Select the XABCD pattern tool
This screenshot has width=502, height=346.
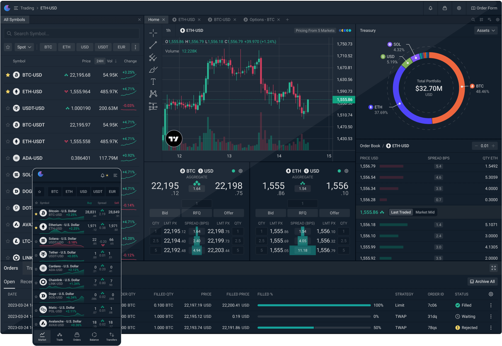point(153,93)
